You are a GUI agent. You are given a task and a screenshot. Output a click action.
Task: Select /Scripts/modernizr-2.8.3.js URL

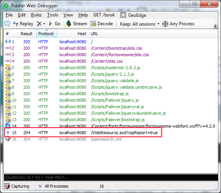[x=115, y=68]
